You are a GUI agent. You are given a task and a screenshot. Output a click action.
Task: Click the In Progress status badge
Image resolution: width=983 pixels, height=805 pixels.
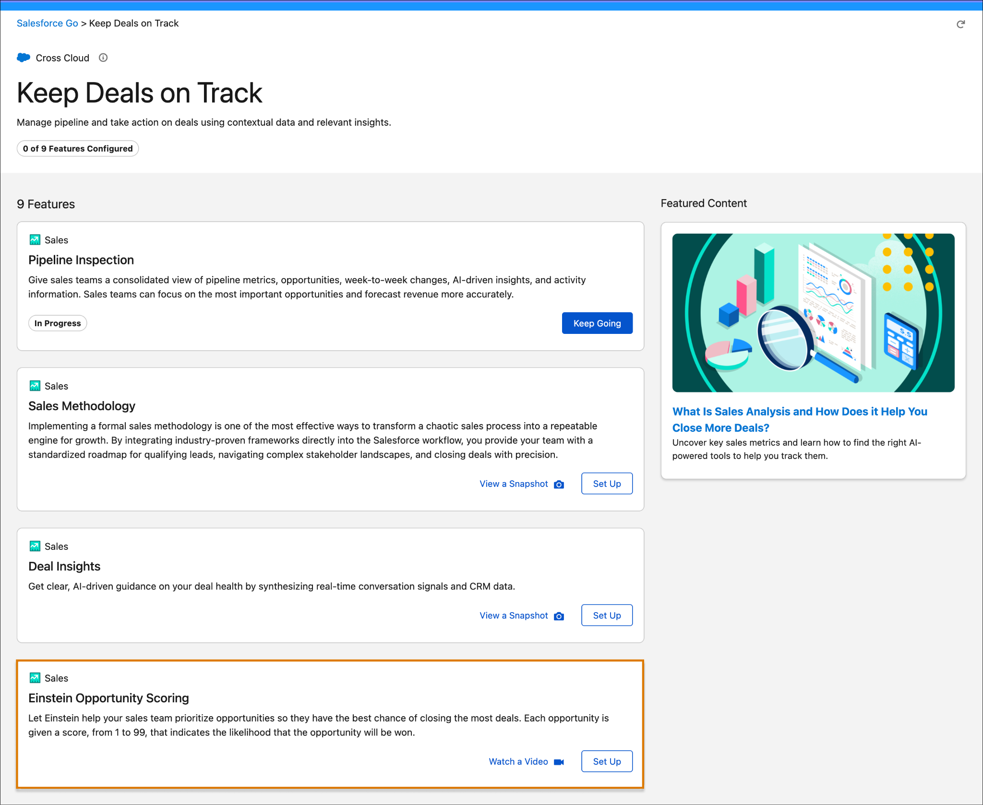point(58,323)
